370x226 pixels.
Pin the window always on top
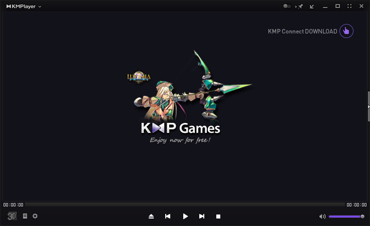[x=300, y=6]
